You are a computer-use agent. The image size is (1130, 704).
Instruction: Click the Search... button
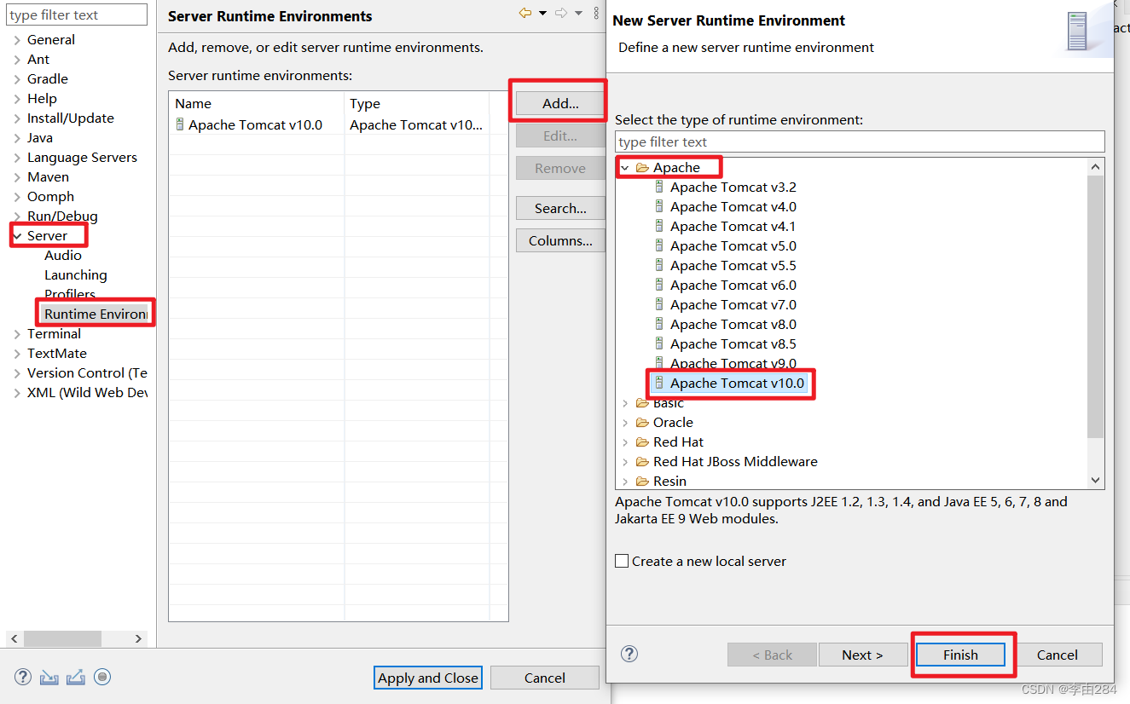click(560, 208)
